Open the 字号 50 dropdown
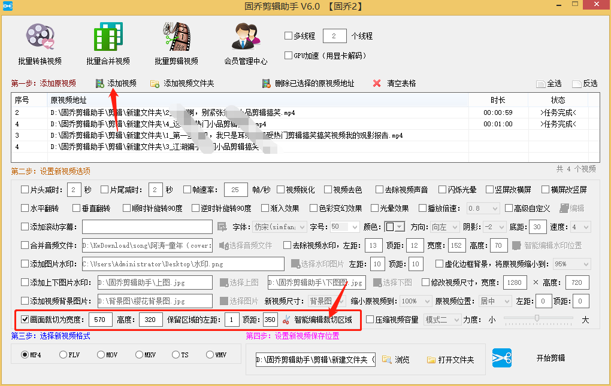Viewport: 611px width, 386px height. [345, 226]
